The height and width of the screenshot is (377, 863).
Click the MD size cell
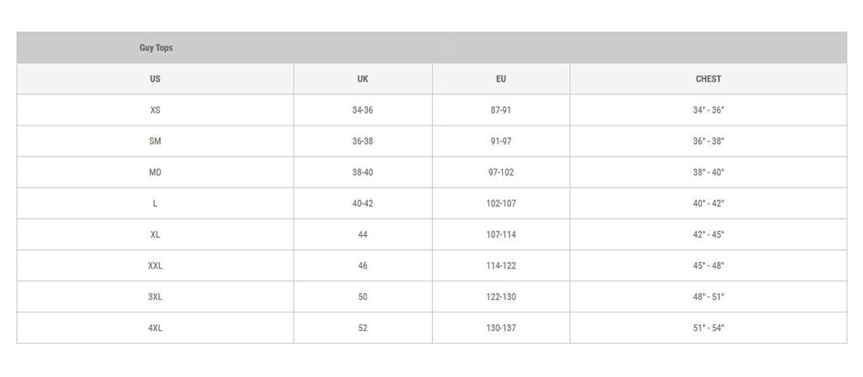[x=155, y=172]
